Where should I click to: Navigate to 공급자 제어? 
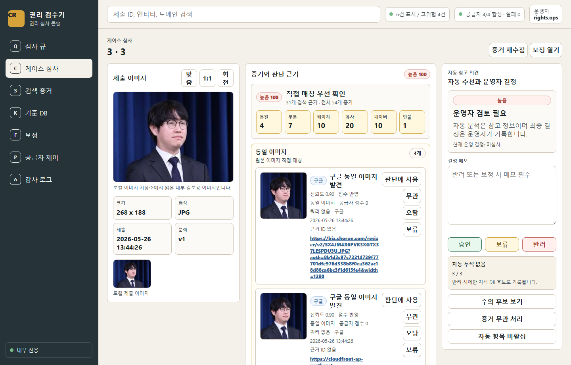pos(49,157)
